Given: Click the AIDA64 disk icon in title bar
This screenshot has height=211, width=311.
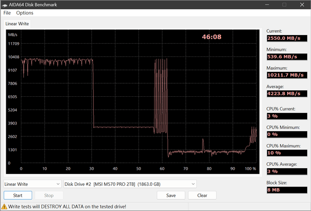Looking at the screenshot, I should coord(4,5).
